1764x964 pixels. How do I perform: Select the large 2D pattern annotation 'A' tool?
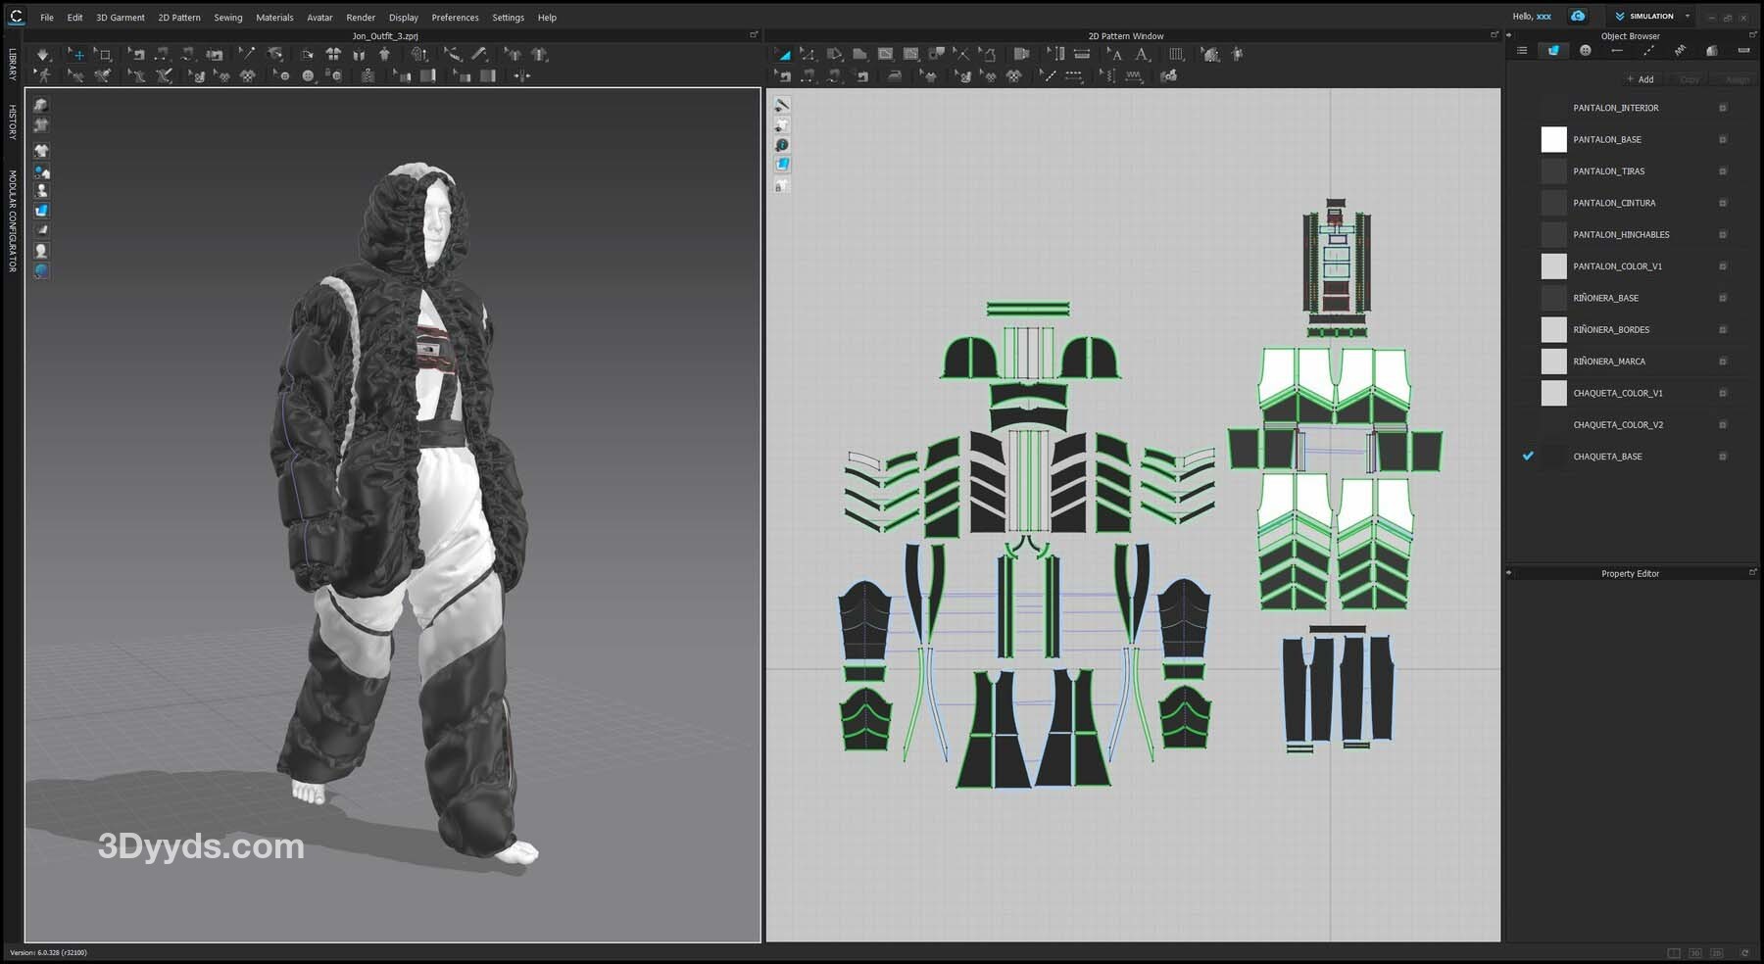pos(1142,55)
